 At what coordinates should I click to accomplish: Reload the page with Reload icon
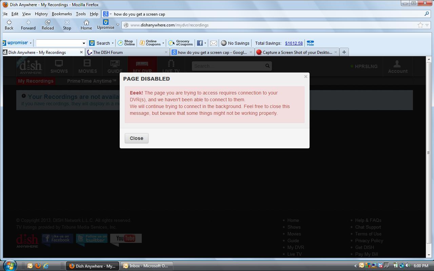pos(47,25)
